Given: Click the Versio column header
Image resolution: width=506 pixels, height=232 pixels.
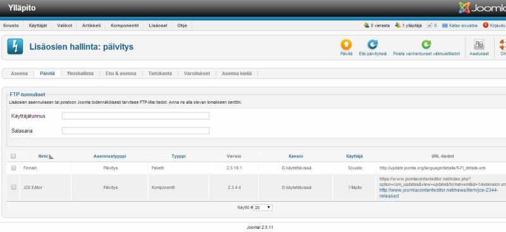Looking at the screenshot, I should (x=234, y=156).
